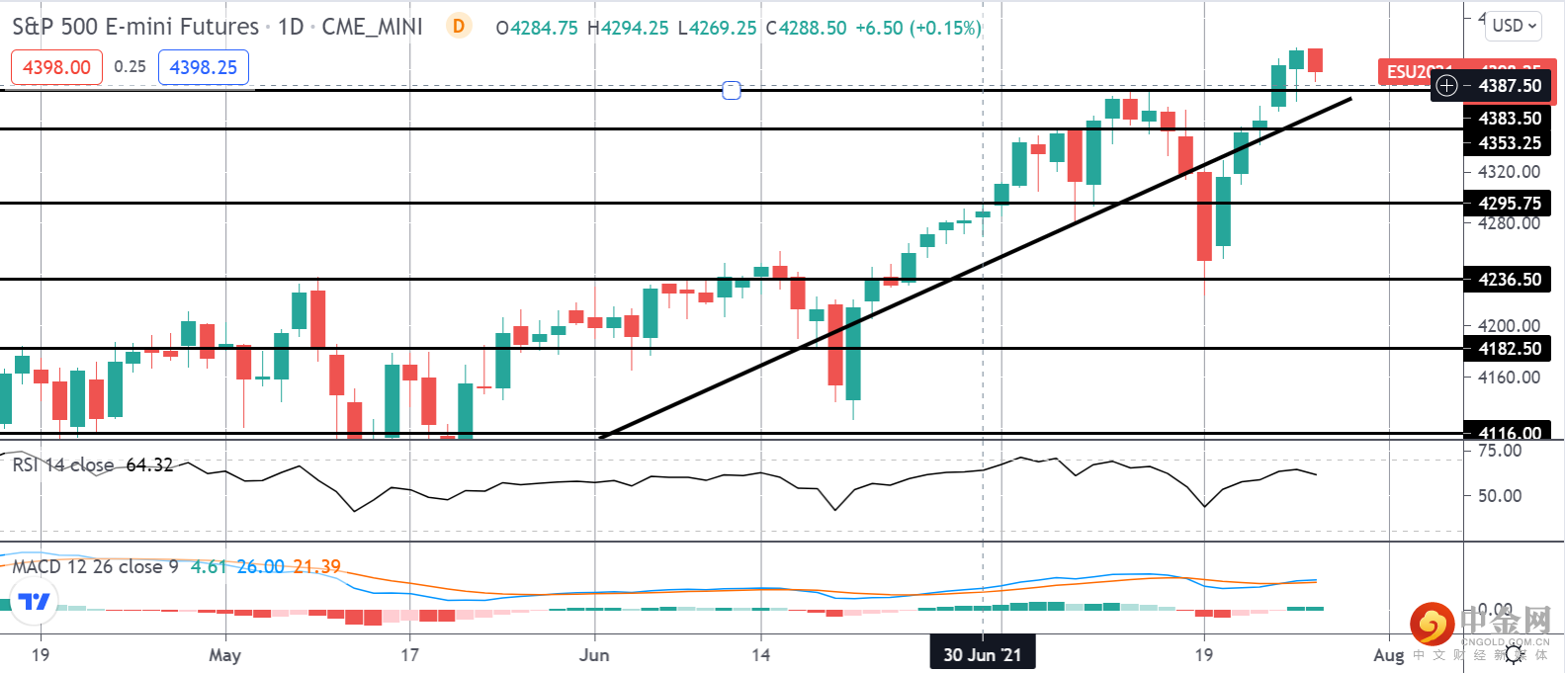Screen dimensions: 1565x673
Task: Click the ESU2021 red price label
Action: (x=1405, y=71)
